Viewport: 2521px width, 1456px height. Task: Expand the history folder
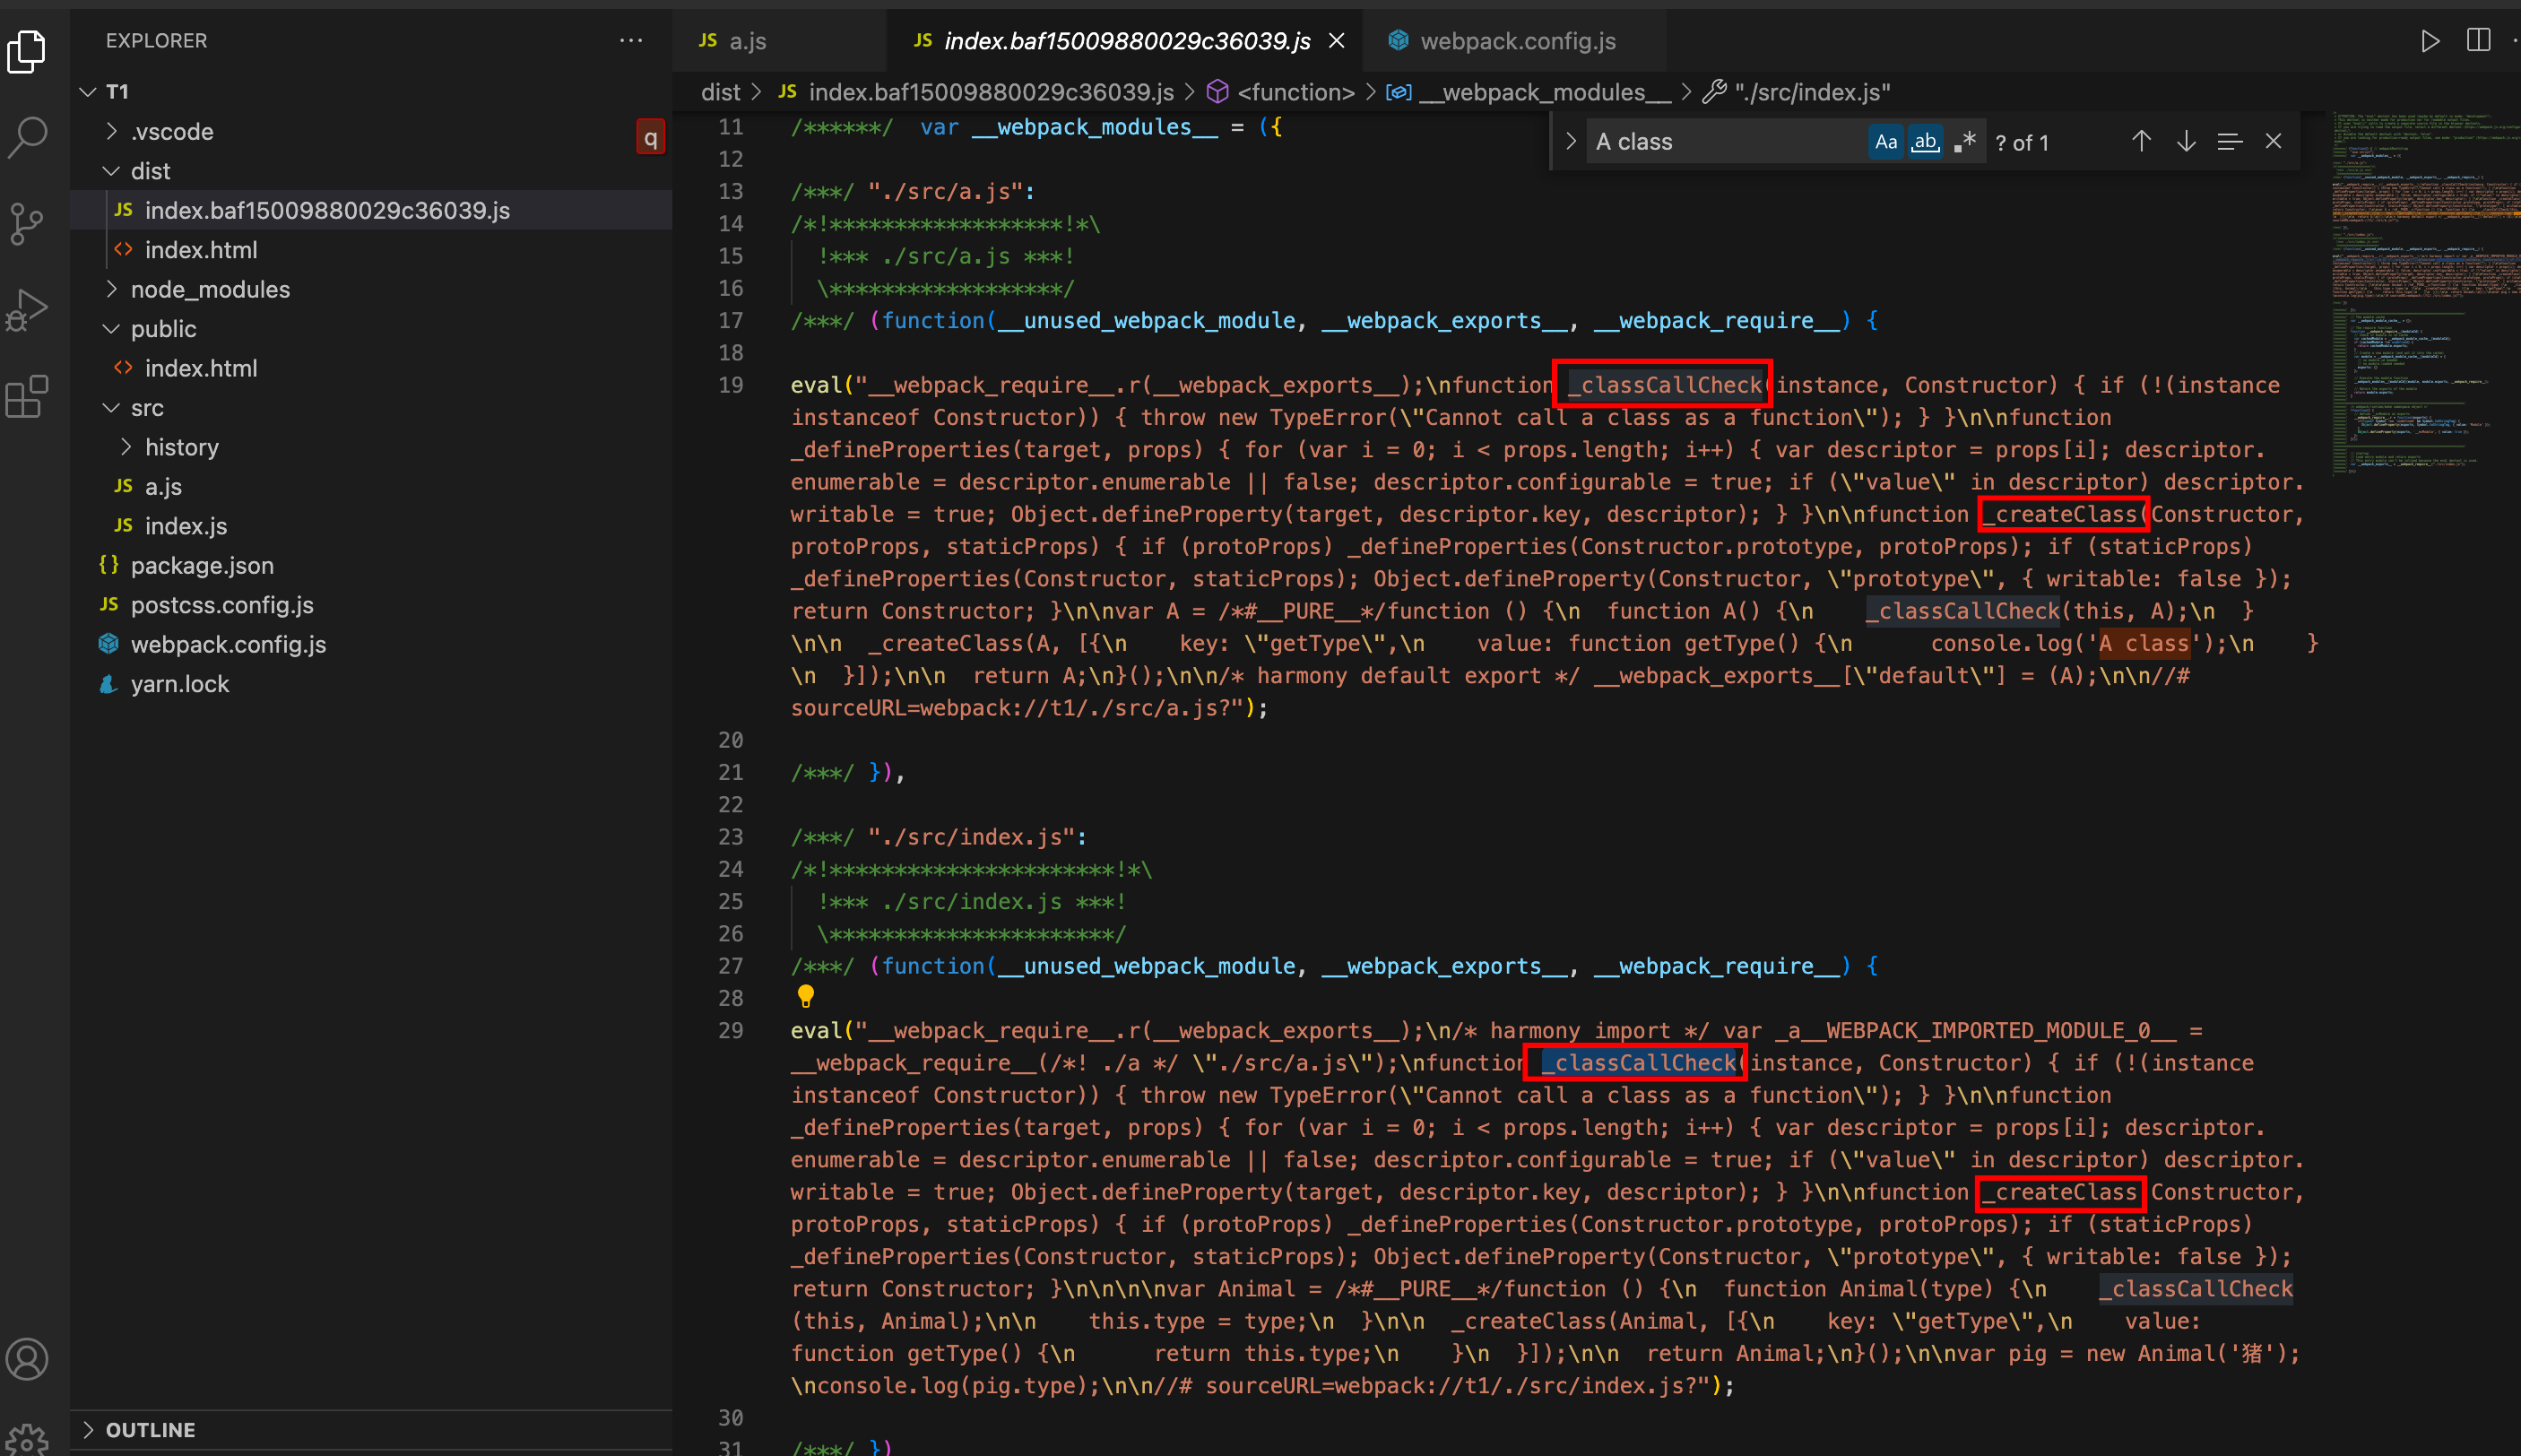click(x=126, y=447)
